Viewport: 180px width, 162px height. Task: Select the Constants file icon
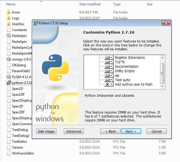tap(9, 30)
